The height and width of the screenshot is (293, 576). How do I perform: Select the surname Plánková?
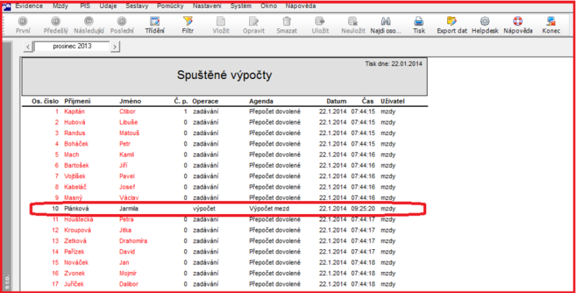point(76,209)
